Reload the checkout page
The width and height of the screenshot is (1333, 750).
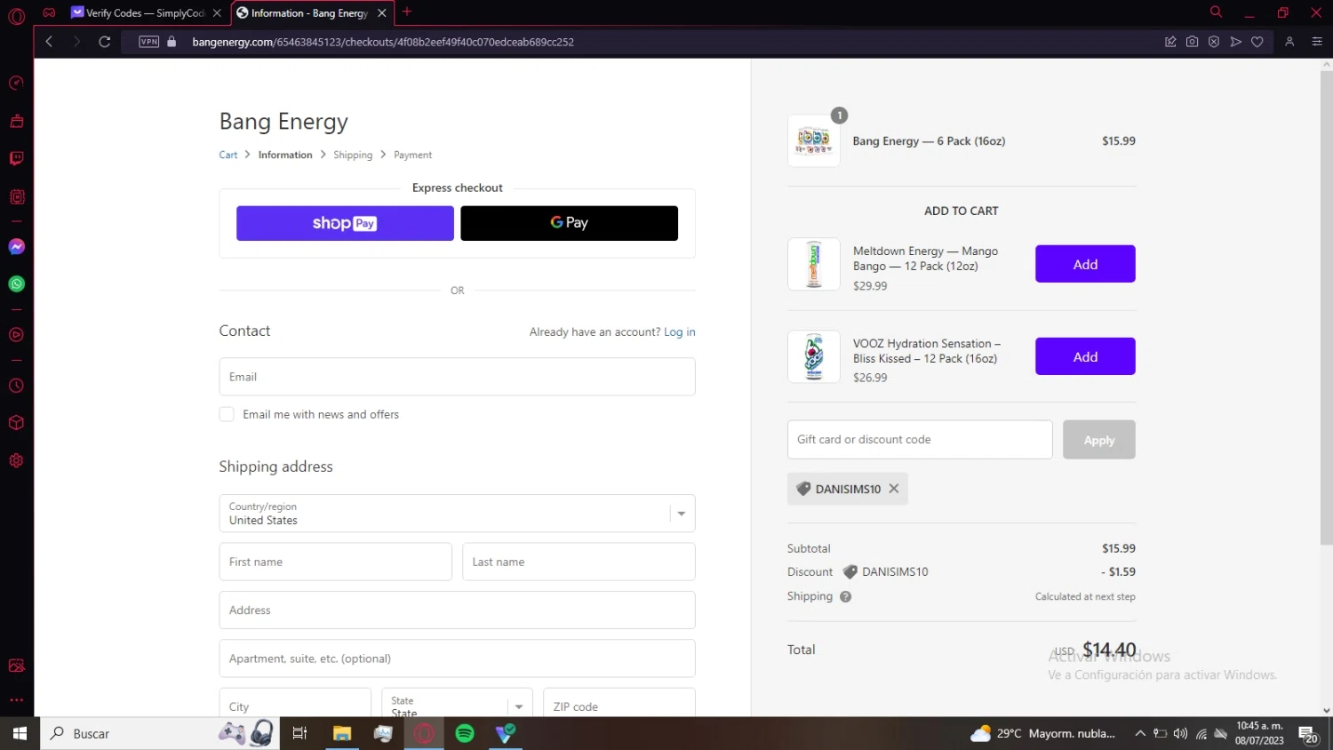click(104, 42)
